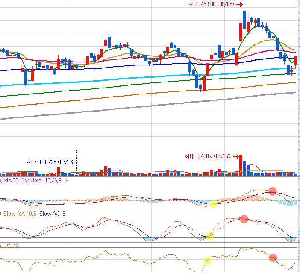Select the blue candlestick at the 45,900 peak

(244, 20)
